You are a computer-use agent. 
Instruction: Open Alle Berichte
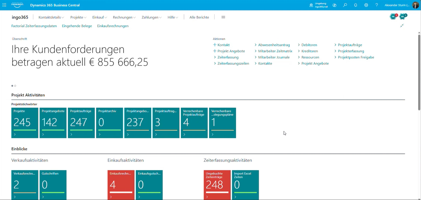click(x=199, y=17)
